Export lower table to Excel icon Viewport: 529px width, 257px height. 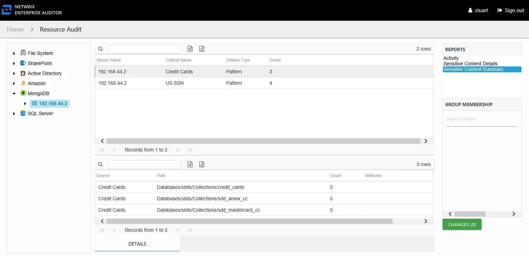pyautogui.click(x=202, y=164)
